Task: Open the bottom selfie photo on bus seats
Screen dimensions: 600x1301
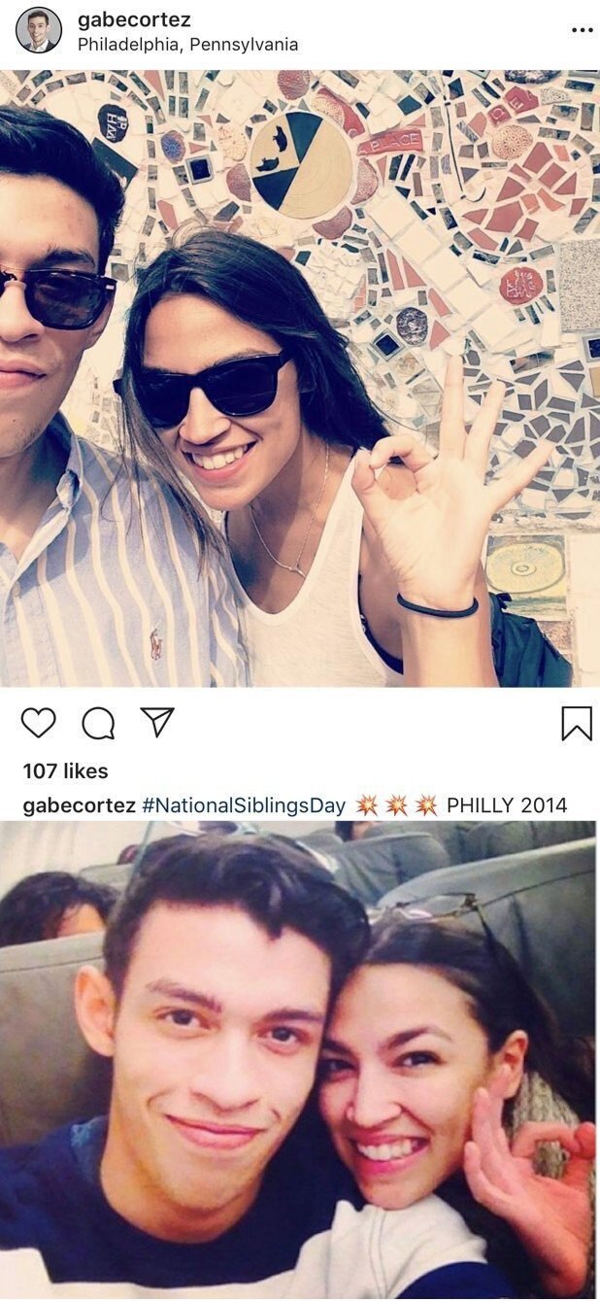Action: (300, 1061)
